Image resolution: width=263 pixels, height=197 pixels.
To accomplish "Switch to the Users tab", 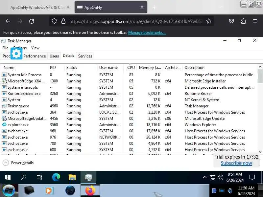I will (54, 56).
